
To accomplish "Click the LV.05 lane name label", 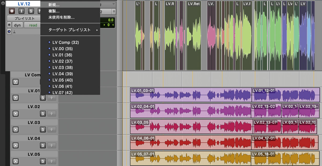I will click(34, 154).
